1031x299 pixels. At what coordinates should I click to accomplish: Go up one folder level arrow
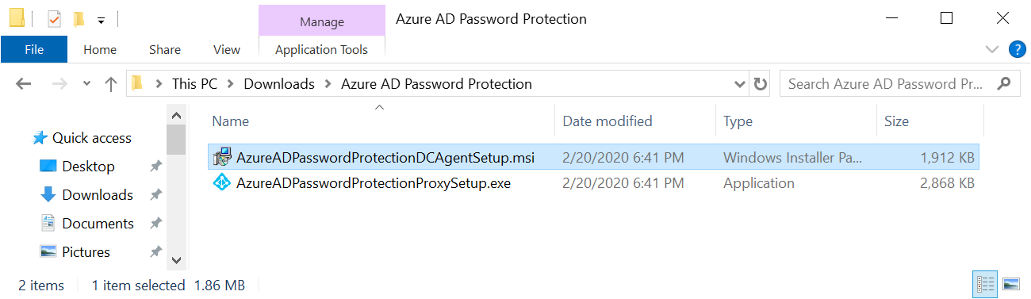(111, 84)
